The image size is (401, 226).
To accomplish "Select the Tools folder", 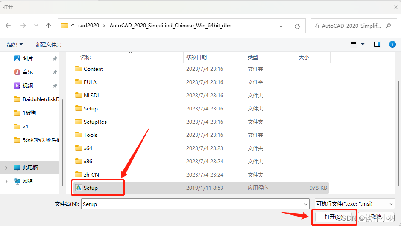I will click(x=86, y=135).
